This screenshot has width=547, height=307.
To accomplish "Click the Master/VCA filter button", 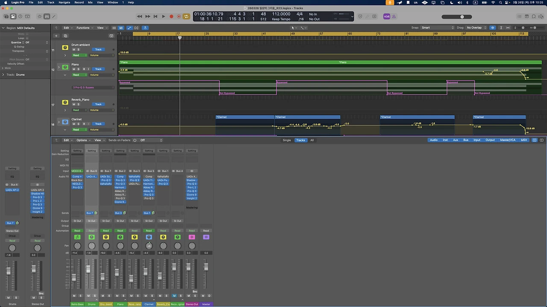I will point(508,140).
